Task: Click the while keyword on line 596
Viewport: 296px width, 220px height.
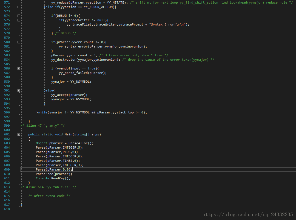Action: (x=42, y=112)
